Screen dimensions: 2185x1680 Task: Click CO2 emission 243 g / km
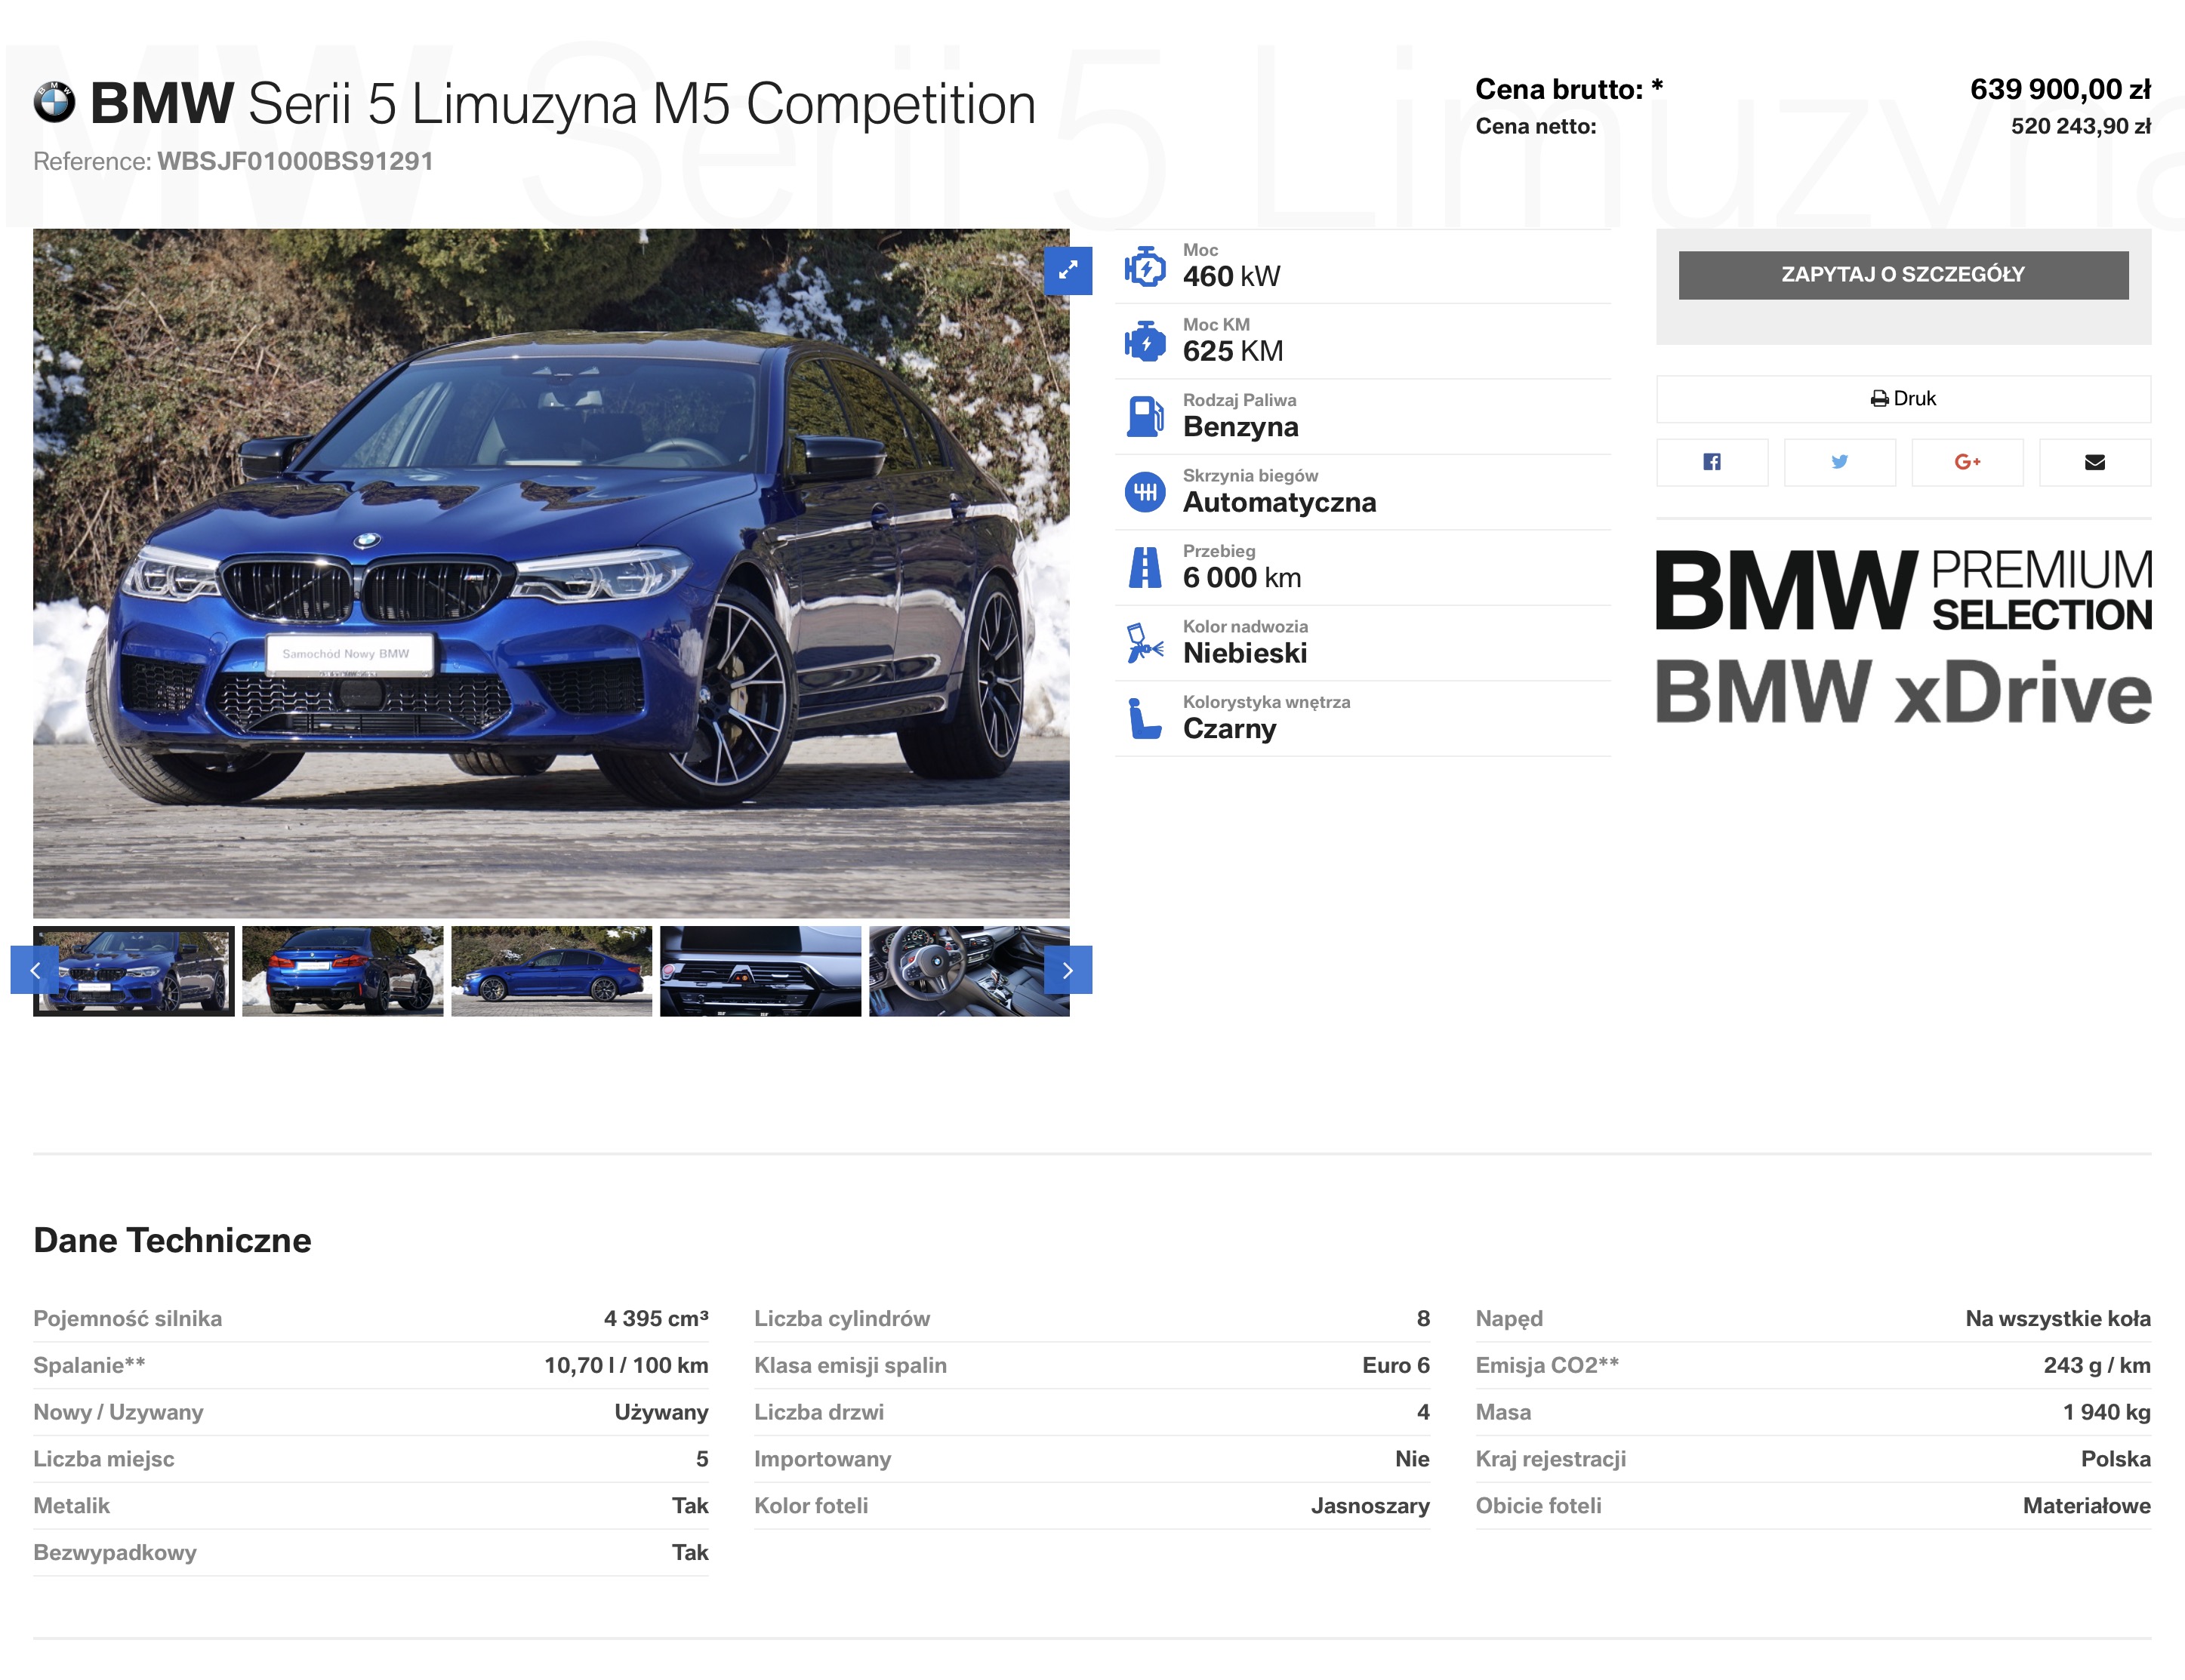2096,1365
